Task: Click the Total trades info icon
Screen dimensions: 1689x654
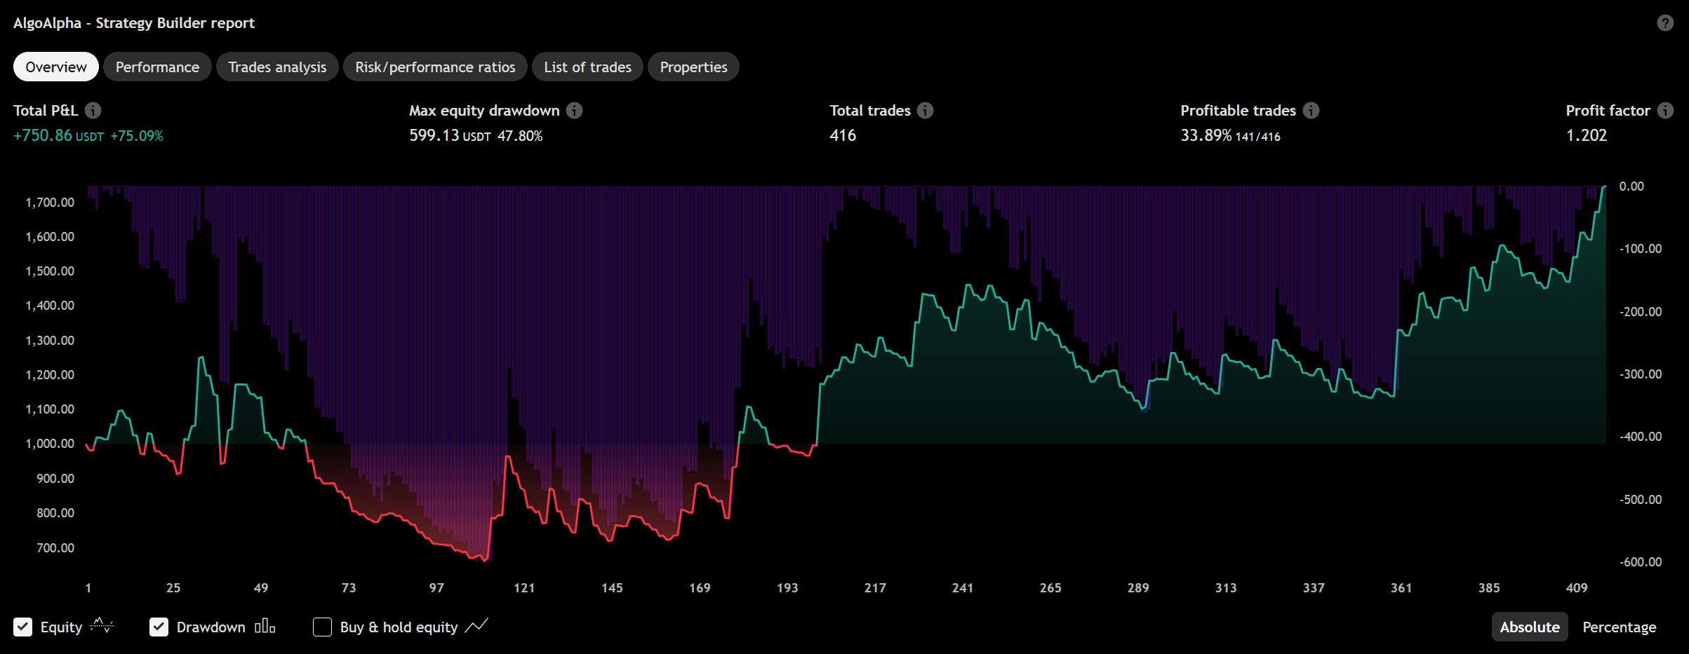Action: 926,110
